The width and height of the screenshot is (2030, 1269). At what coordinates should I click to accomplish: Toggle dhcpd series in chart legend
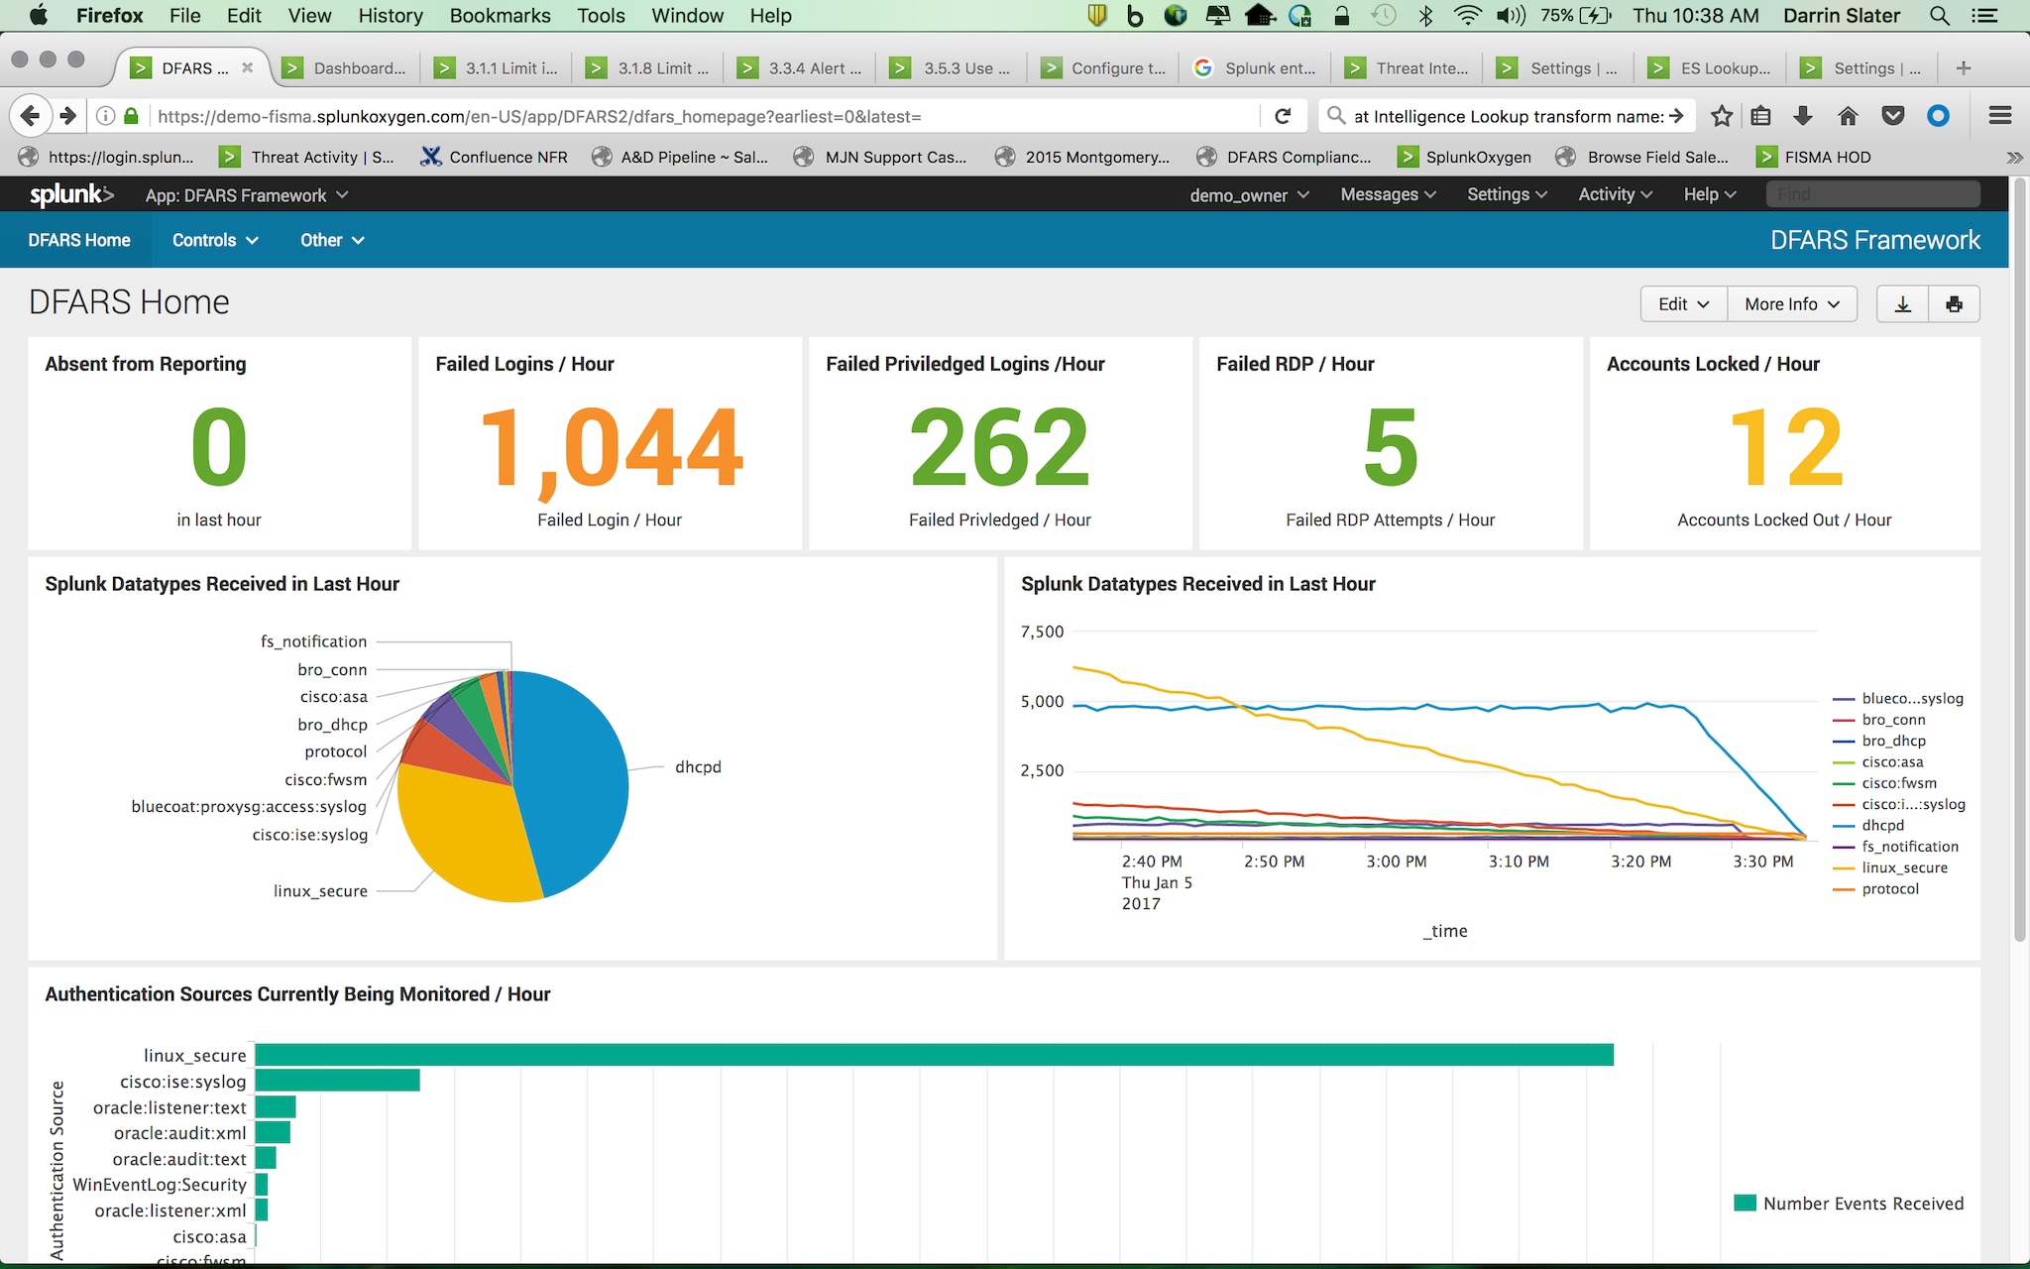pos(1881,825)
